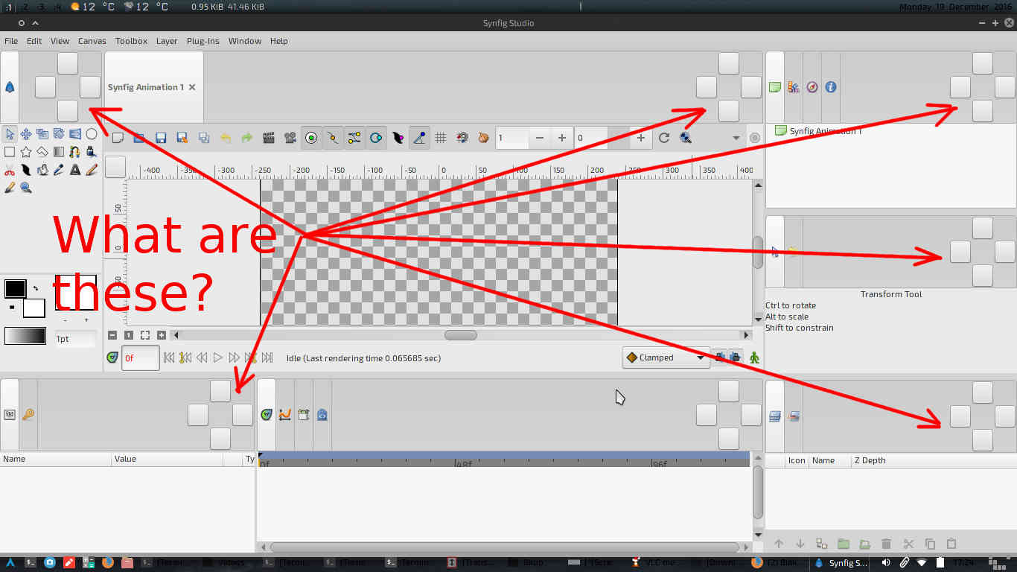The width and height of the screenshot is (1017, 572).
Task: Click the Save As toolbar icon
Action: click(182, 138)
